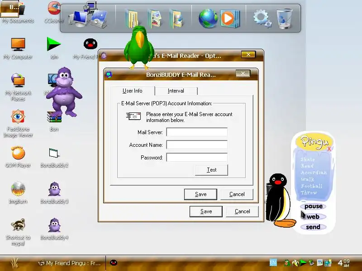The image size is (362, 271).
Task: Click the Password input field
Action: (197, 157)
